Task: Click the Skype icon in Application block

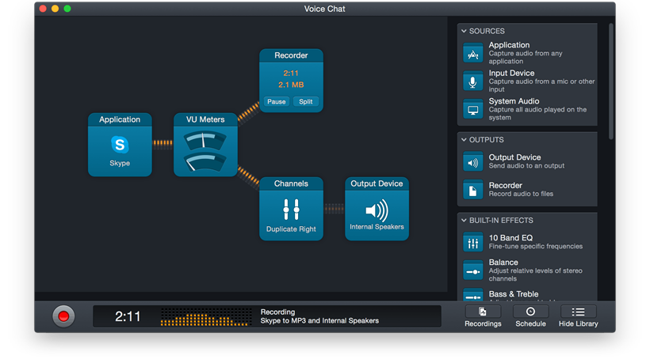Action: pos(120,145)
